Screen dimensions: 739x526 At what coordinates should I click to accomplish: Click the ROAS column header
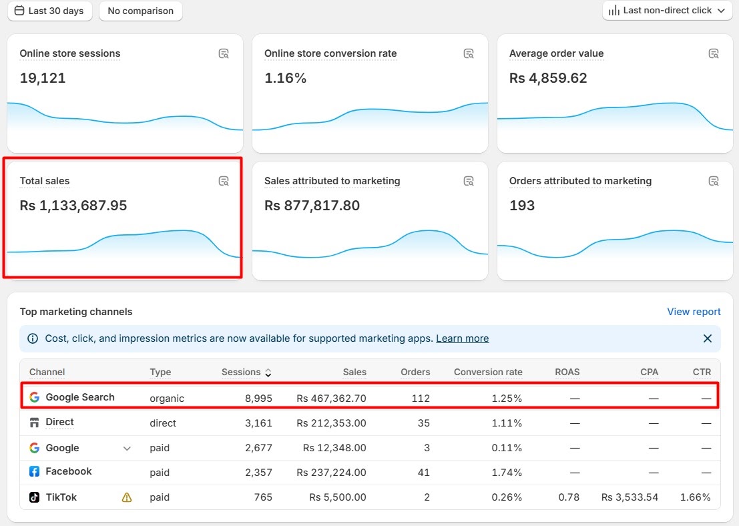(x=567, y=372)
